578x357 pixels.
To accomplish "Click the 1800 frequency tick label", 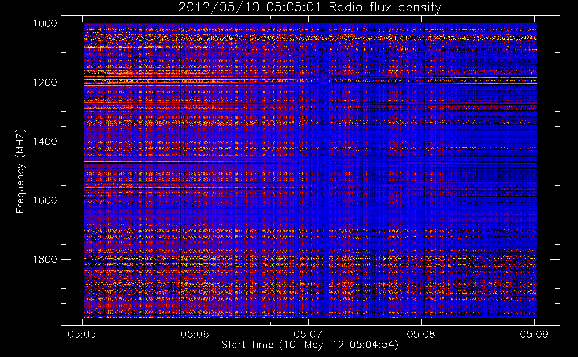I will [x=45, y=260].
